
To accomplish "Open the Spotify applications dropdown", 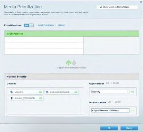I will click(x=110, y=92).
